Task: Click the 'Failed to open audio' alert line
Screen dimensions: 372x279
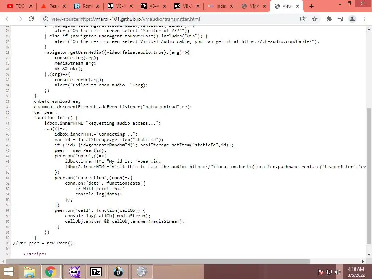Action: click(x=101, y=85)
